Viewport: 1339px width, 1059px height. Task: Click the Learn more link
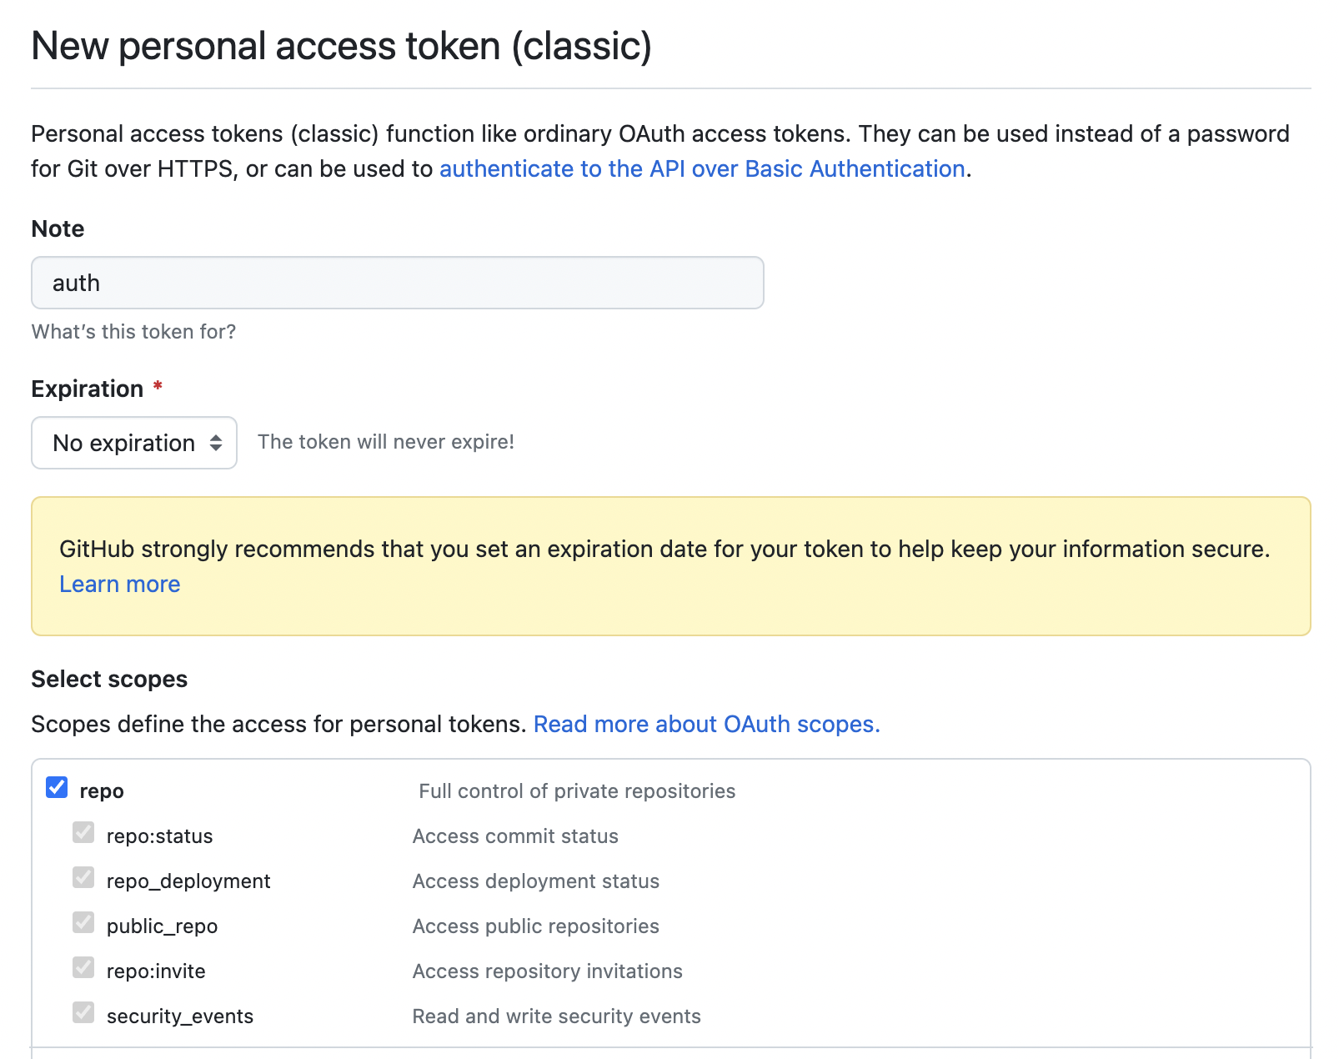[x=120, y=584]
